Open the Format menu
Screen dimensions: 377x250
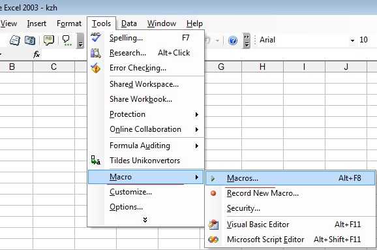pyautogui.click(x=69, y=23)
